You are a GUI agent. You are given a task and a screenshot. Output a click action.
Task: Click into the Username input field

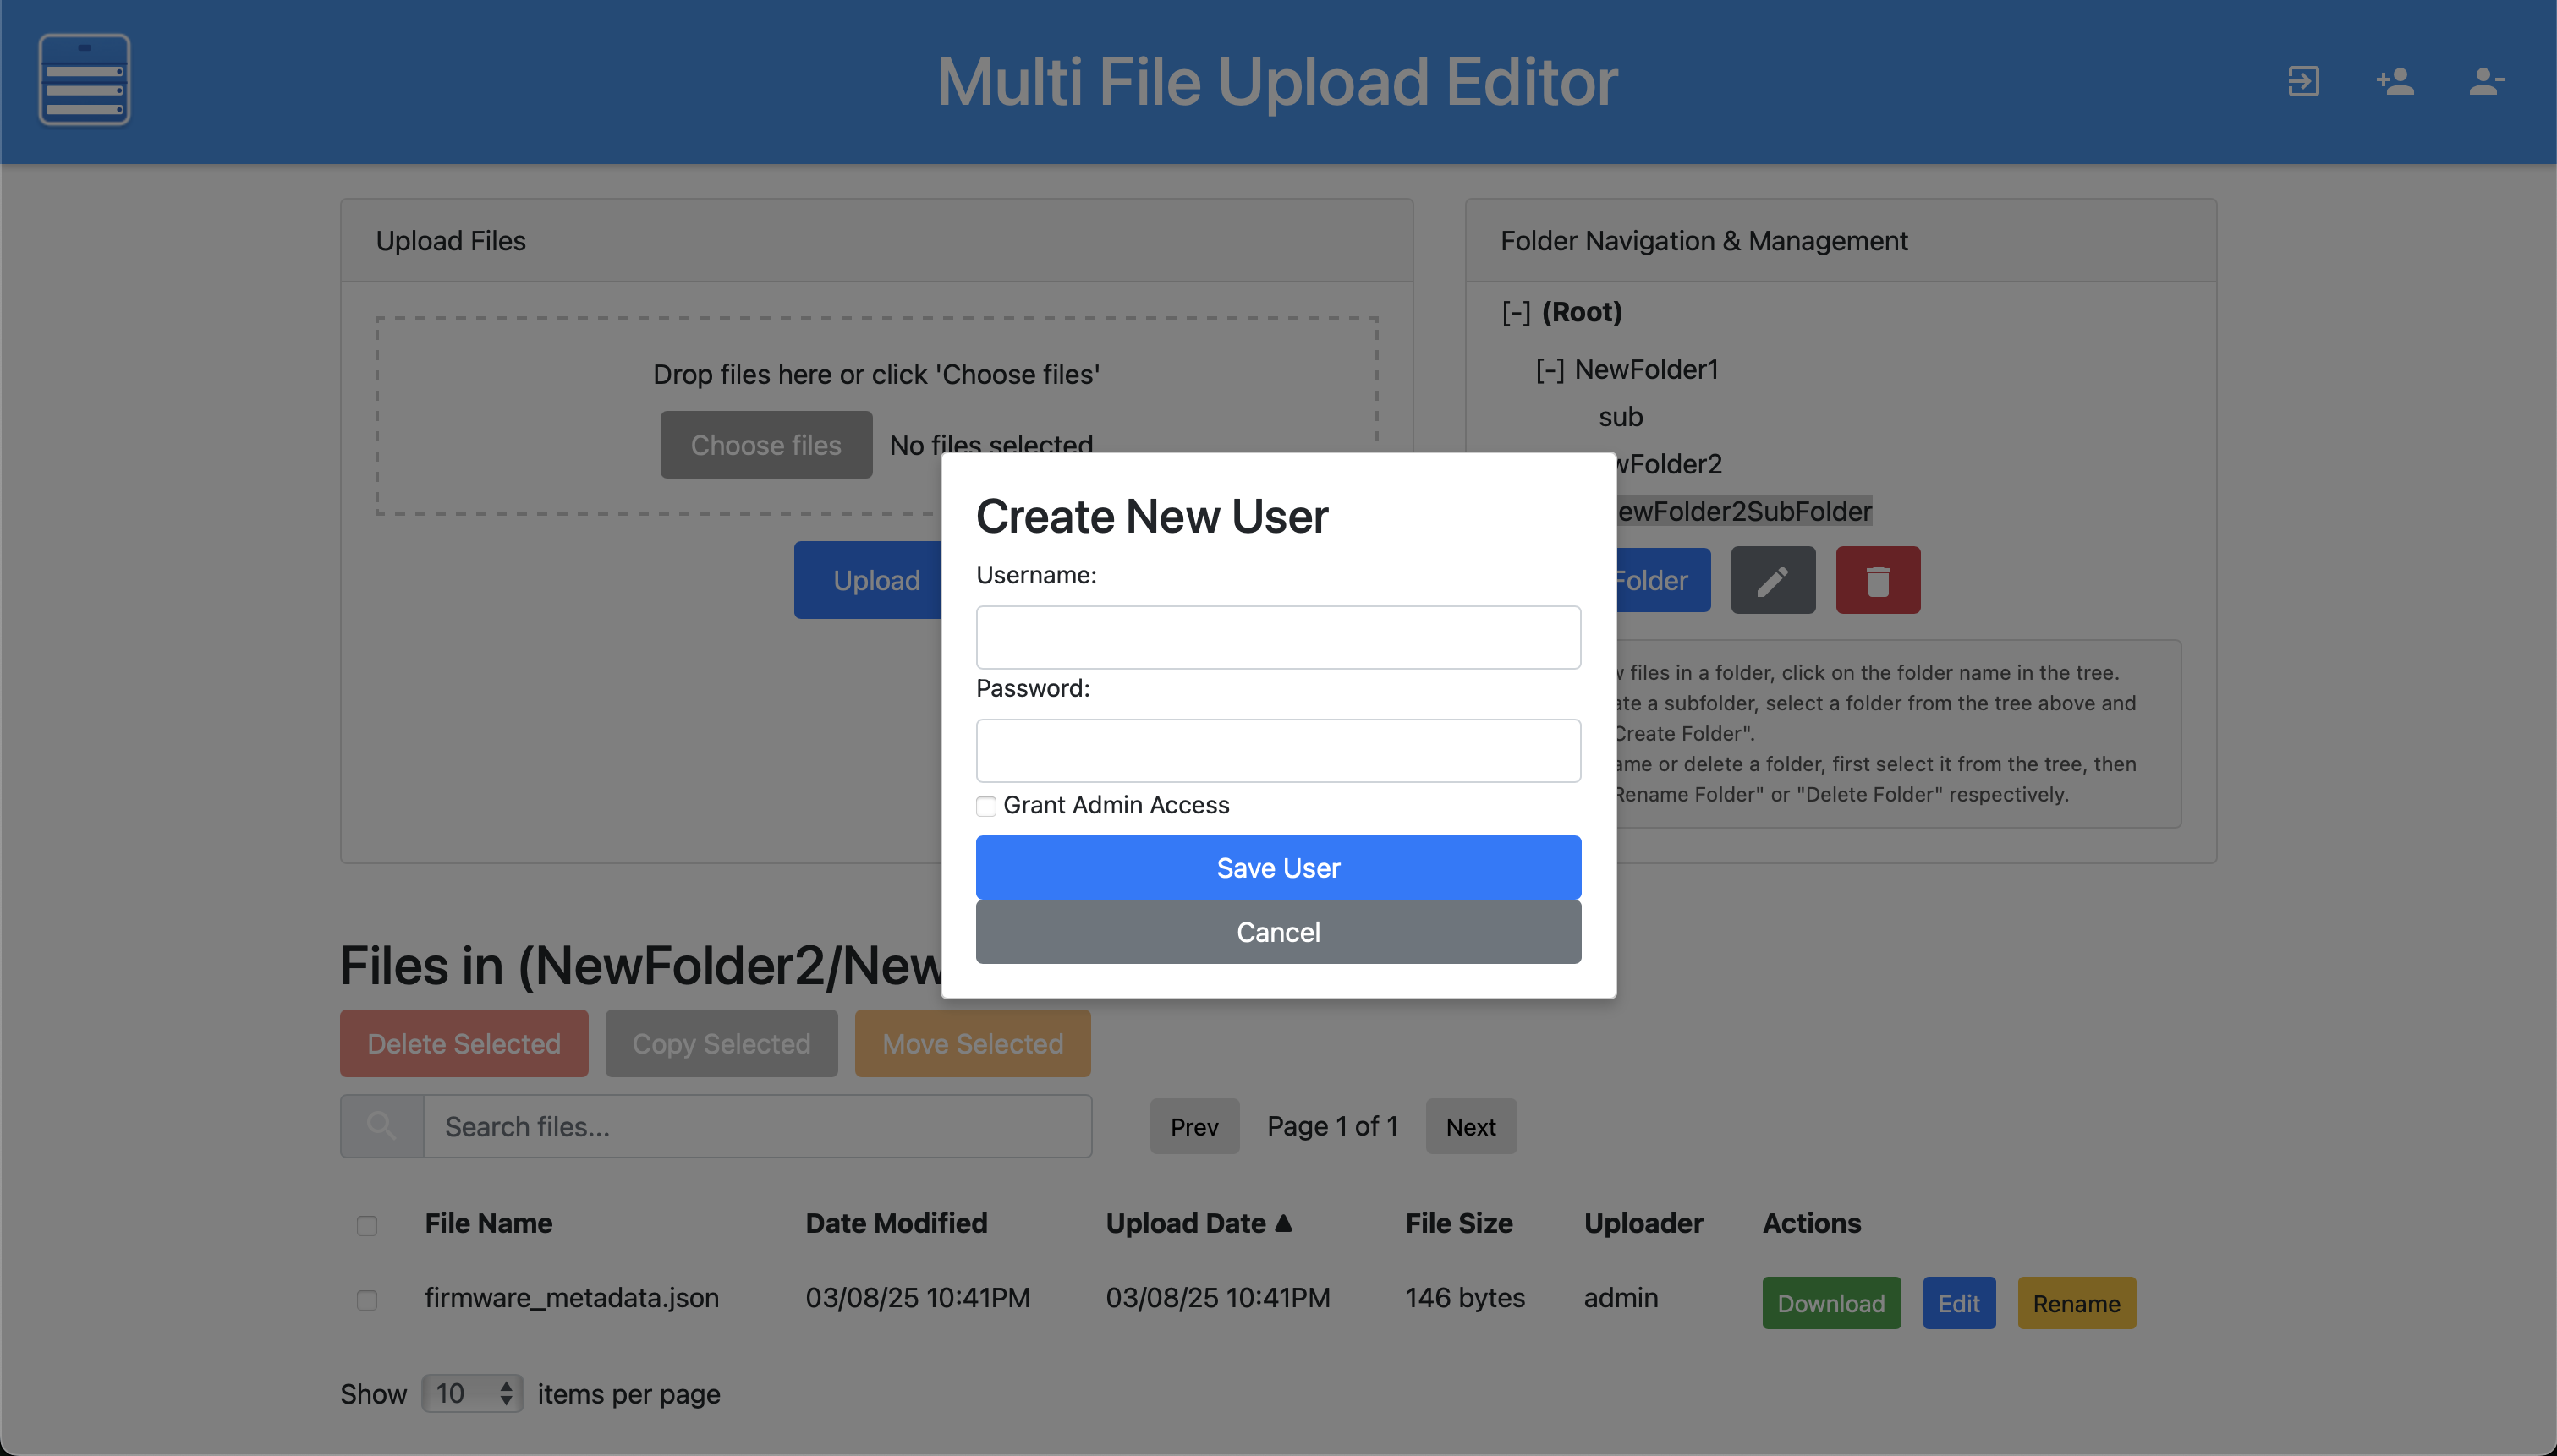click(x=1277, y=637)
